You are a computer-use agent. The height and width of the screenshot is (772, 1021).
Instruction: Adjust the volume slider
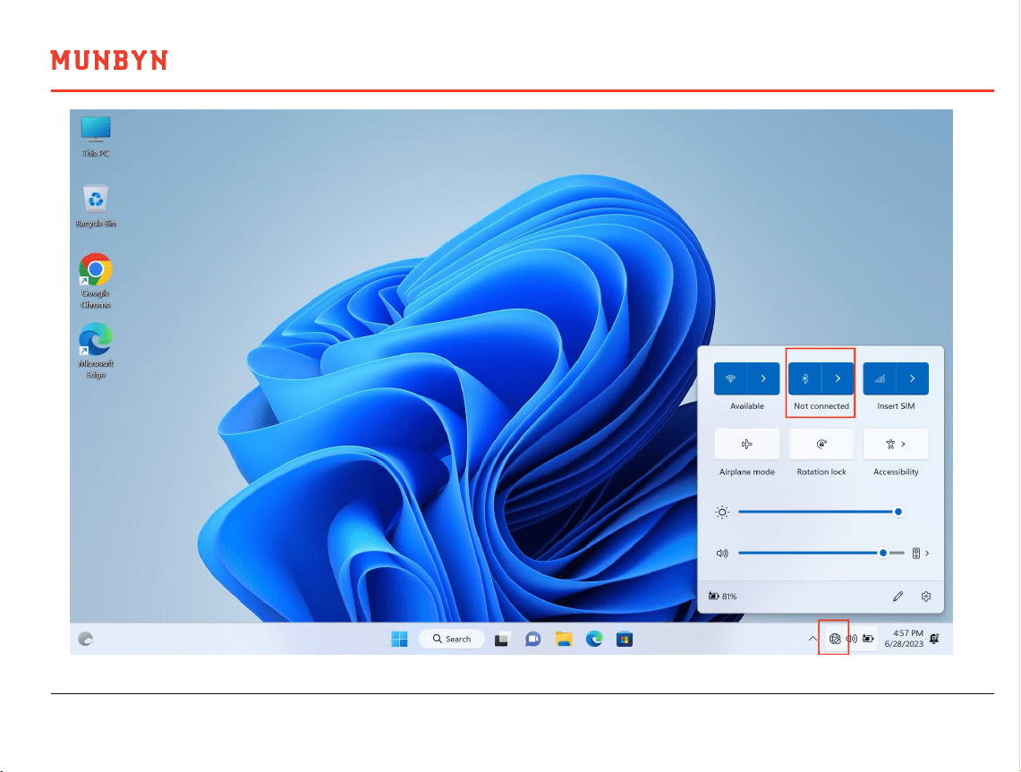821,554
